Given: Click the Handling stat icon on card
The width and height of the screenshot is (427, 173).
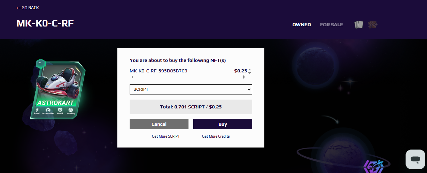Looking at the screenshot, I should pyautogui.click(x=71, y=110).
